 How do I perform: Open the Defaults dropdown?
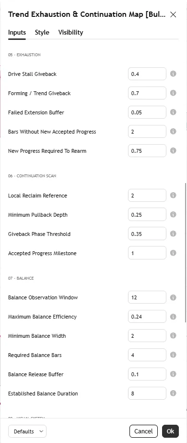coord(27,431)
